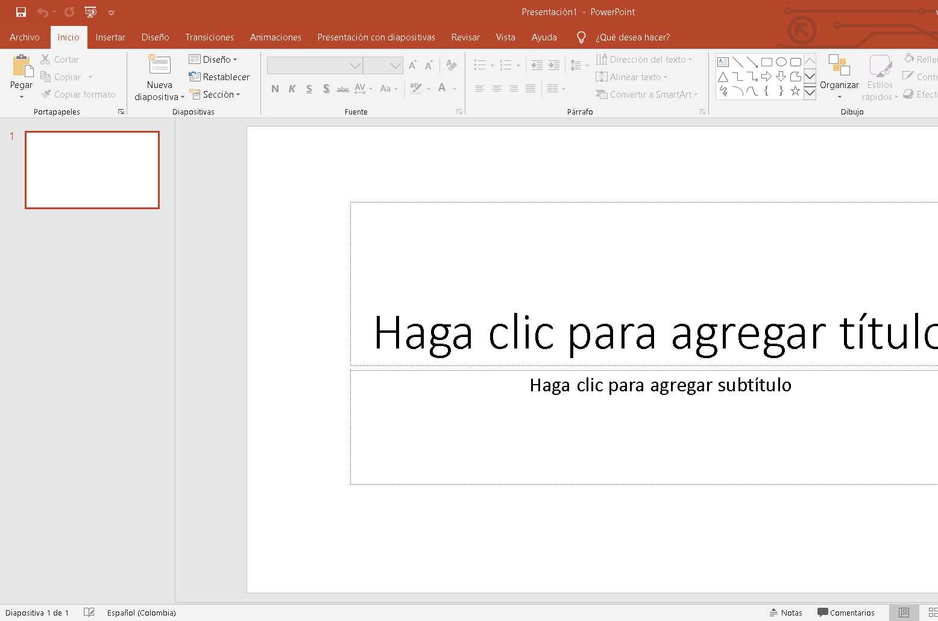Click font color A button
This screenshot has height=621, width=938.
pos(442,89)
